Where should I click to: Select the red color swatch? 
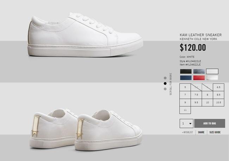pyautogui.click(x=199, y=78)
